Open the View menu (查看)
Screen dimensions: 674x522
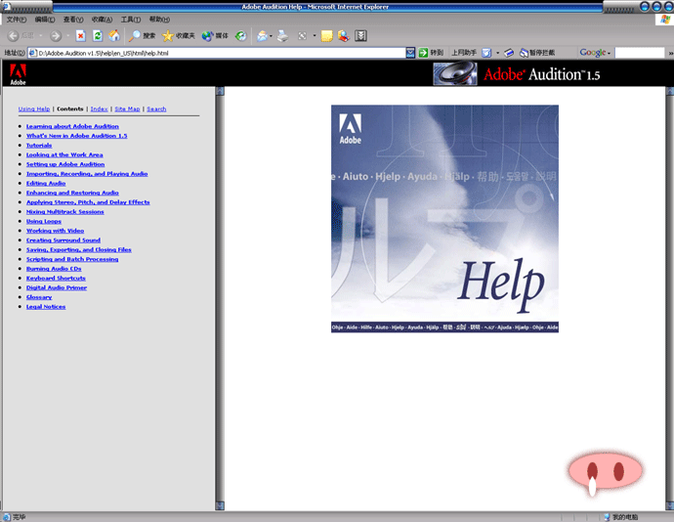(73, 20)
